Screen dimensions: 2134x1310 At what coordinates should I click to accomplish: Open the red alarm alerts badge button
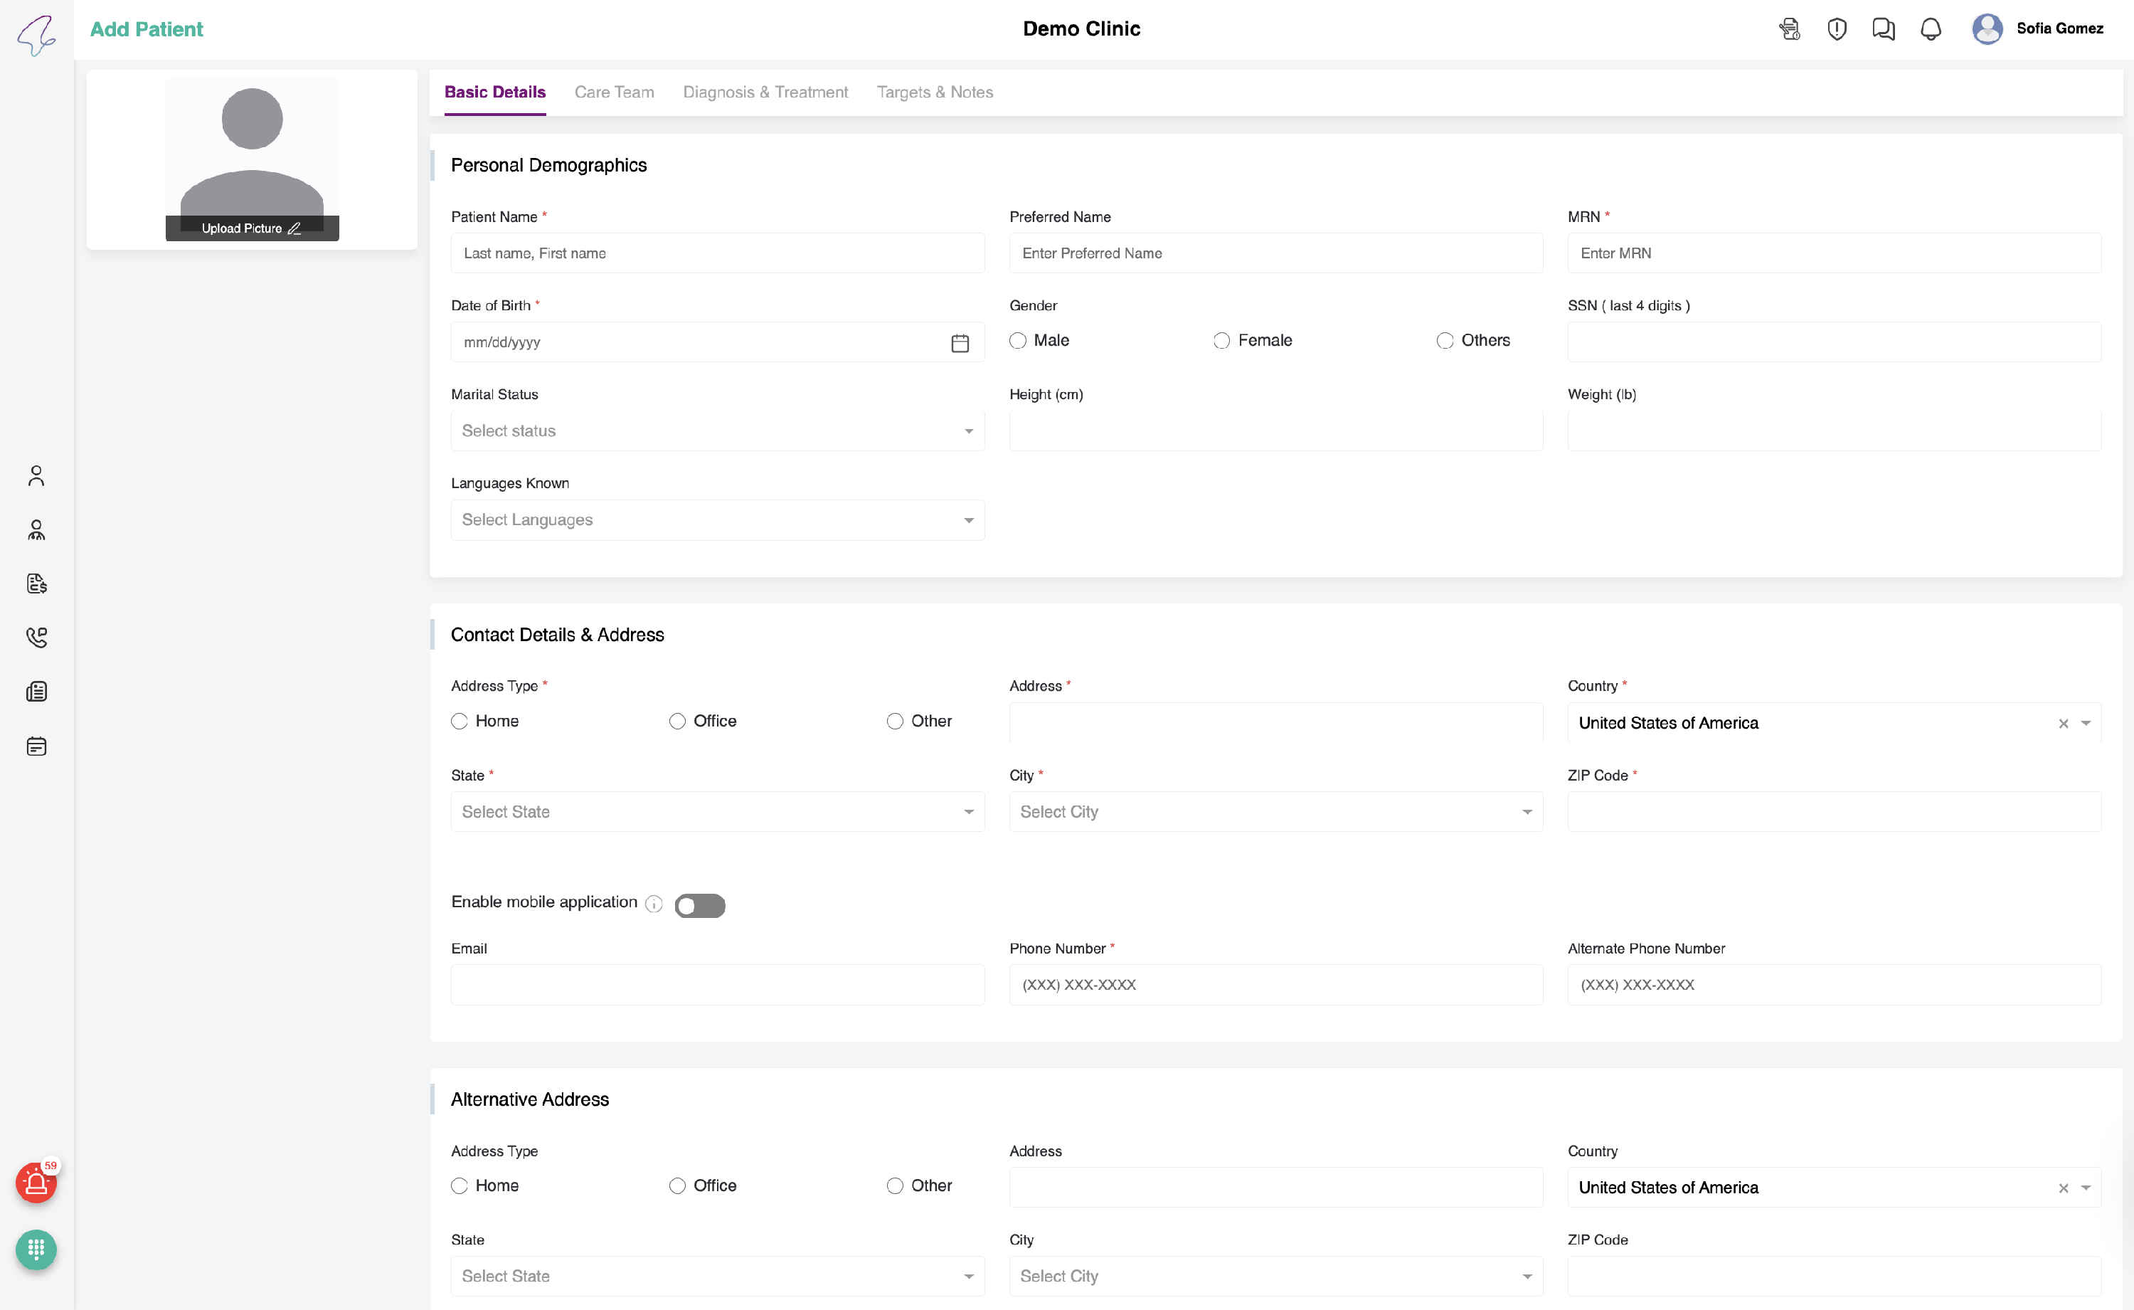36,1183
